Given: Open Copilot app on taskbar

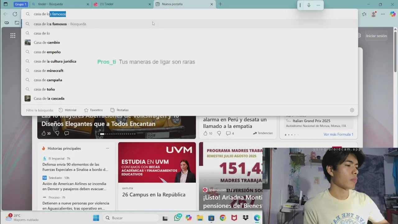Looking at the screenshot, I should 189,218.
